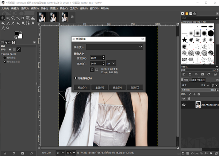The width and height of the screenshot is (219, 156).
Task: Select the 移动激活路径 radio option
Action: click(x=5, y=62)
